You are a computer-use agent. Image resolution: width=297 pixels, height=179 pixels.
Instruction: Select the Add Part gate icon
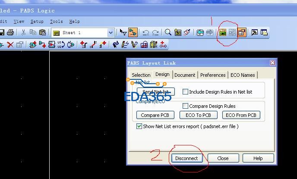coord(33,45)
